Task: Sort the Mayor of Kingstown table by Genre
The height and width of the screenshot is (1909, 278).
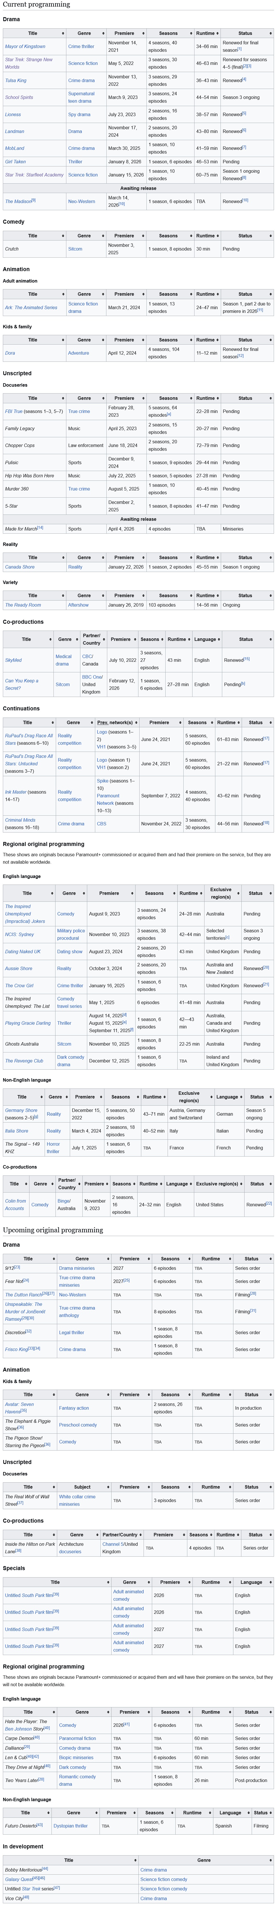Action: [x=86, y=33]
